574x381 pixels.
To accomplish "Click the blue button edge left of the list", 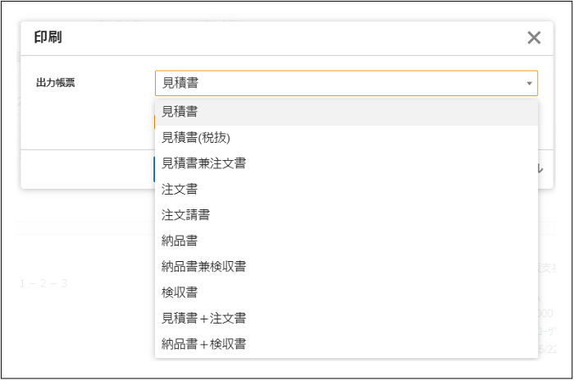I will 153,168.
